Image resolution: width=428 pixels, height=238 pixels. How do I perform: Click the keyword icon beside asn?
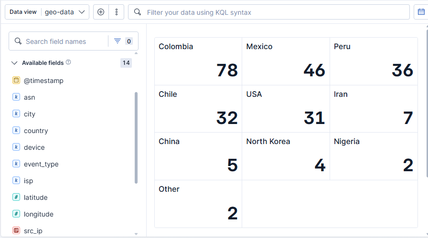(x=16, y=97)
